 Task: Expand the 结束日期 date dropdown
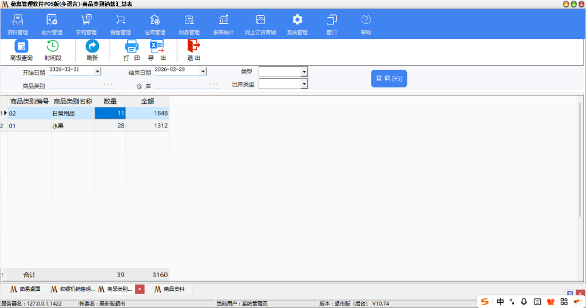[x=203, y=71]
